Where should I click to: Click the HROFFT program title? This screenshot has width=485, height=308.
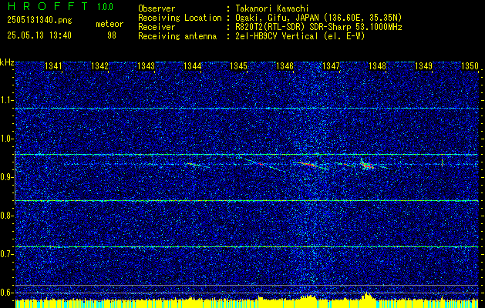coord(47,6)
